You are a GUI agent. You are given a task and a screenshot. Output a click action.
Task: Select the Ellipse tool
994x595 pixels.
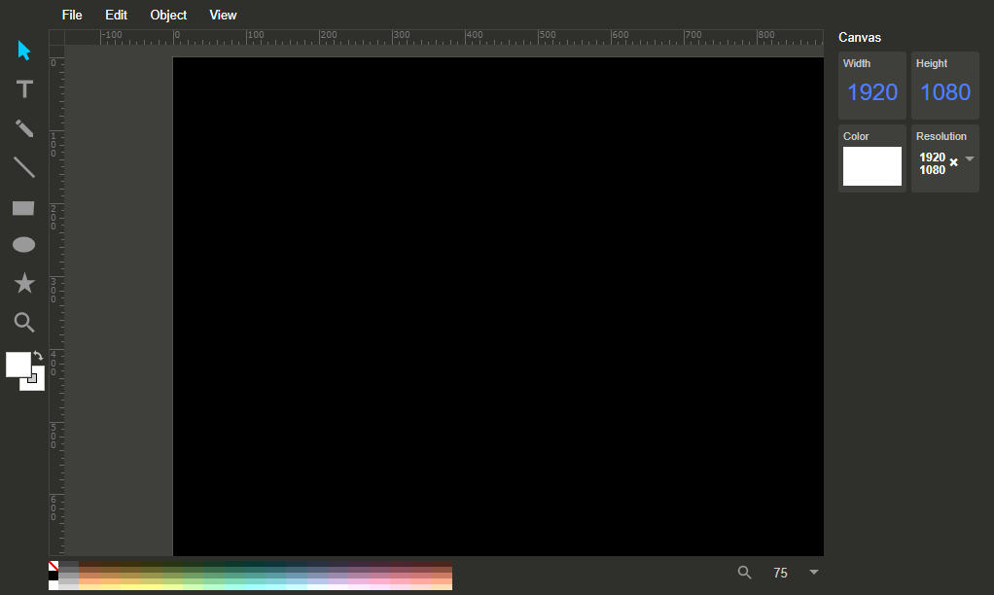click(x=23, y=245)
